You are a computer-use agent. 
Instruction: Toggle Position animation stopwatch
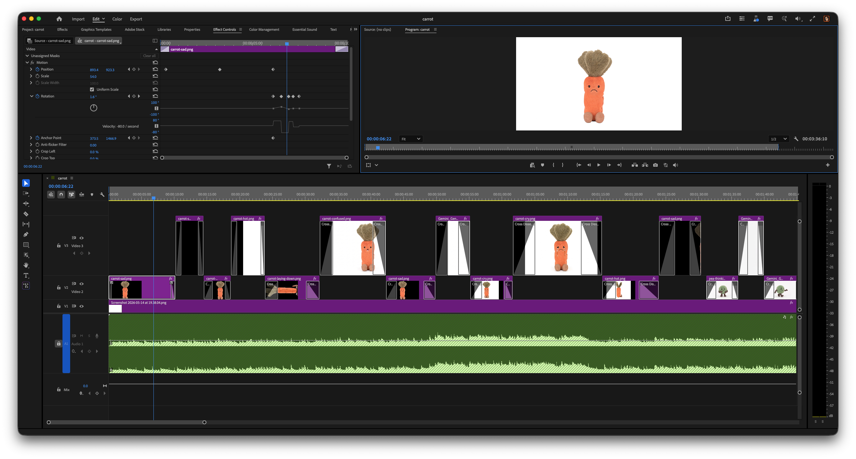pos(37,70)
